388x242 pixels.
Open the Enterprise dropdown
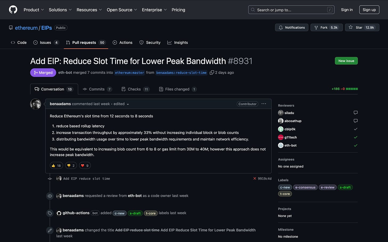[154, 10]
